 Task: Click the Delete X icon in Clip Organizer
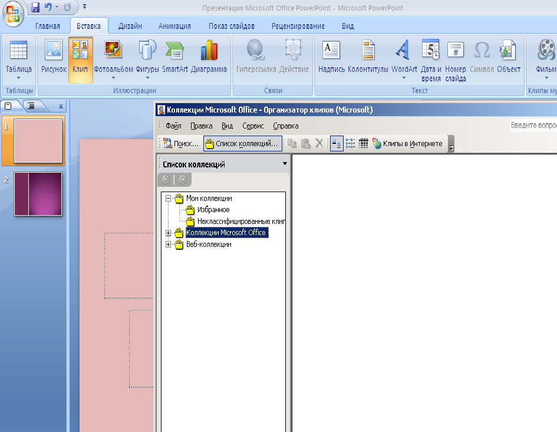[x=319, y=144]
